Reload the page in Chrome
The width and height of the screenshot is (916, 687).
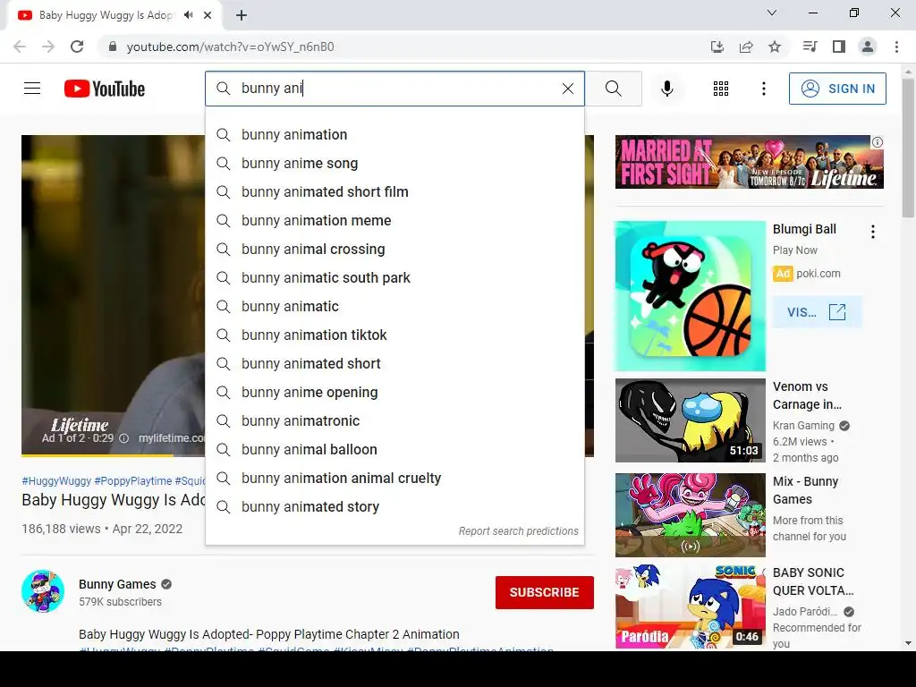point(77,47)
